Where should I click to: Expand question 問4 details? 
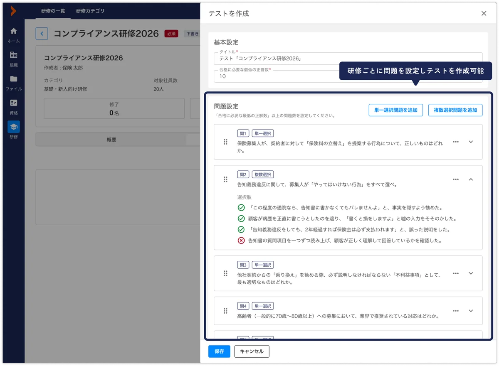coord(471,311)
